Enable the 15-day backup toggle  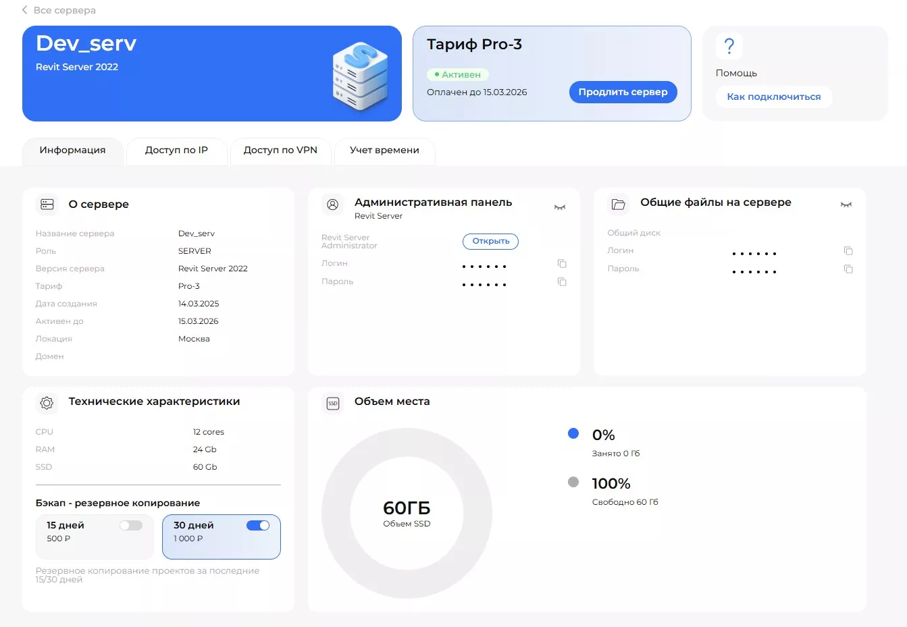pyautogui.click(x=131, y=526)
